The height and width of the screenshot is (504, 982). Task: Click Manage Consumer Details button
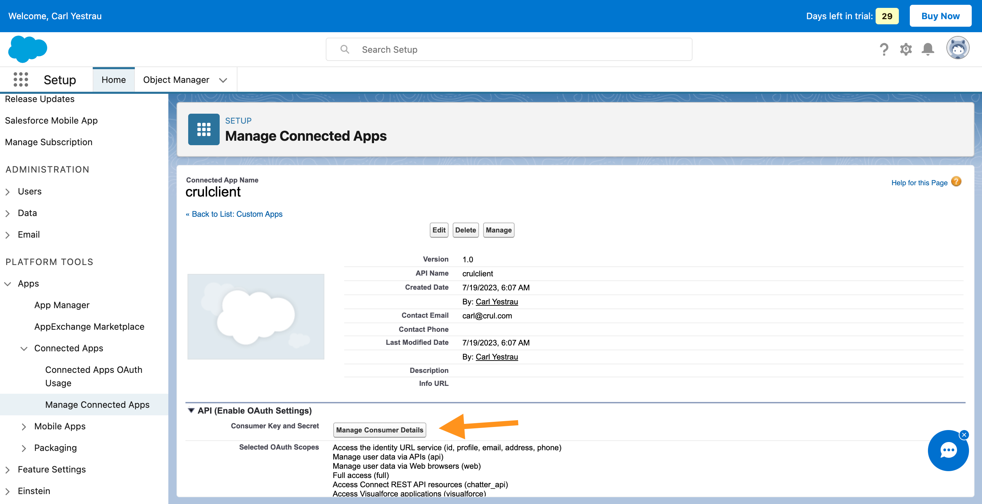[x=379, y=430]
